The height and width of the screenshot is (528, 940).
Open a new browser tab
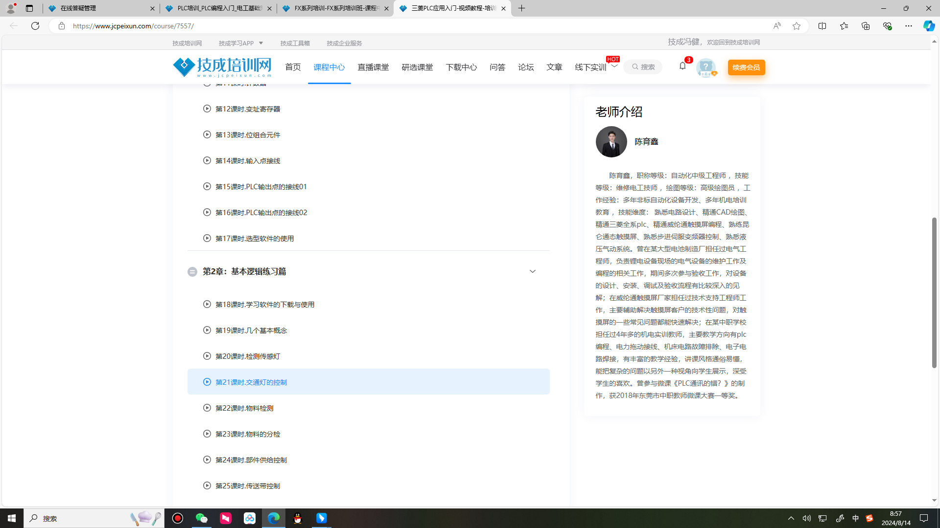click(x=521, y=8)
